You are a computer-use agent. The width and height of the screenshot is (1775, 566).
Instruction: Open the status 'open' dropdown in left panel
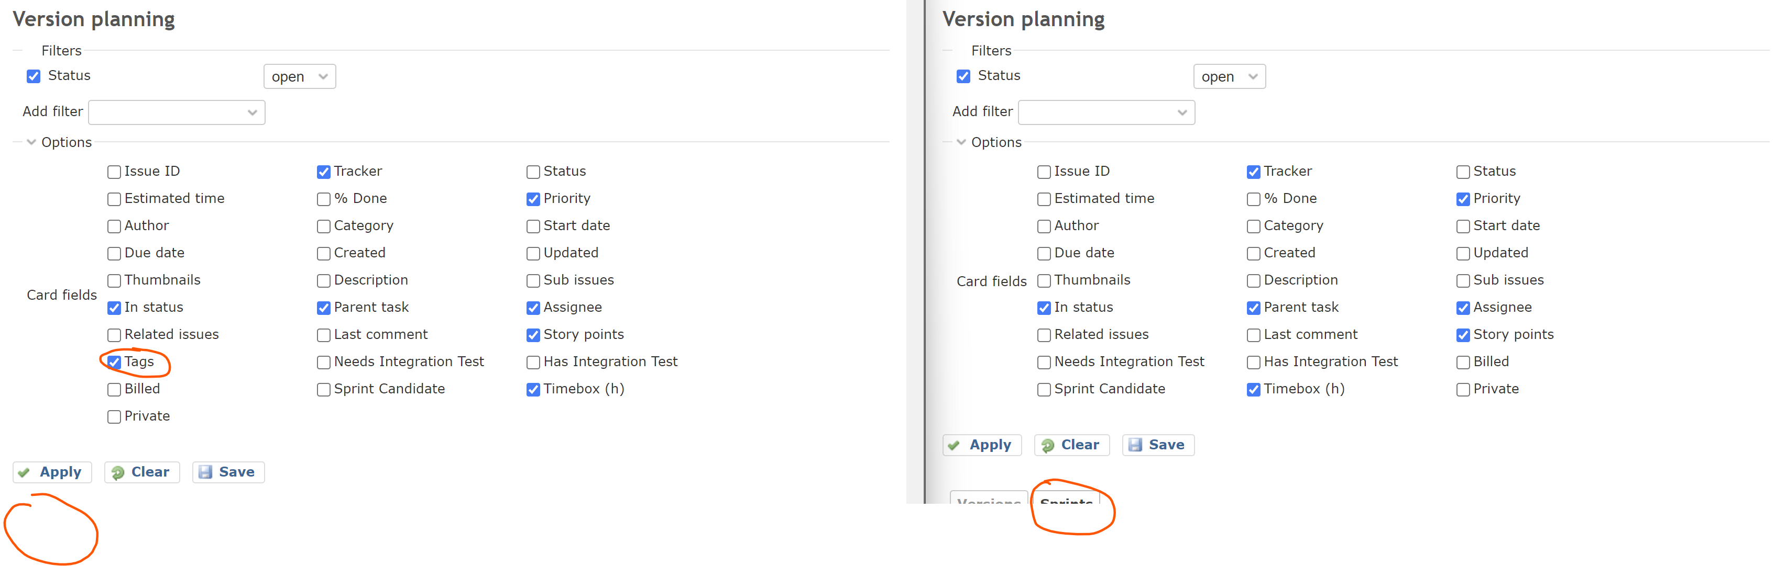pos(299,76)
